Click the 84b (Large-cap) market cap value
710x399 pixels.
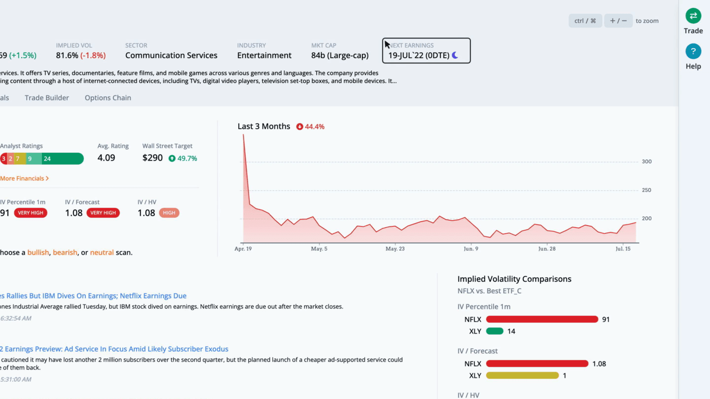(340, 55)
